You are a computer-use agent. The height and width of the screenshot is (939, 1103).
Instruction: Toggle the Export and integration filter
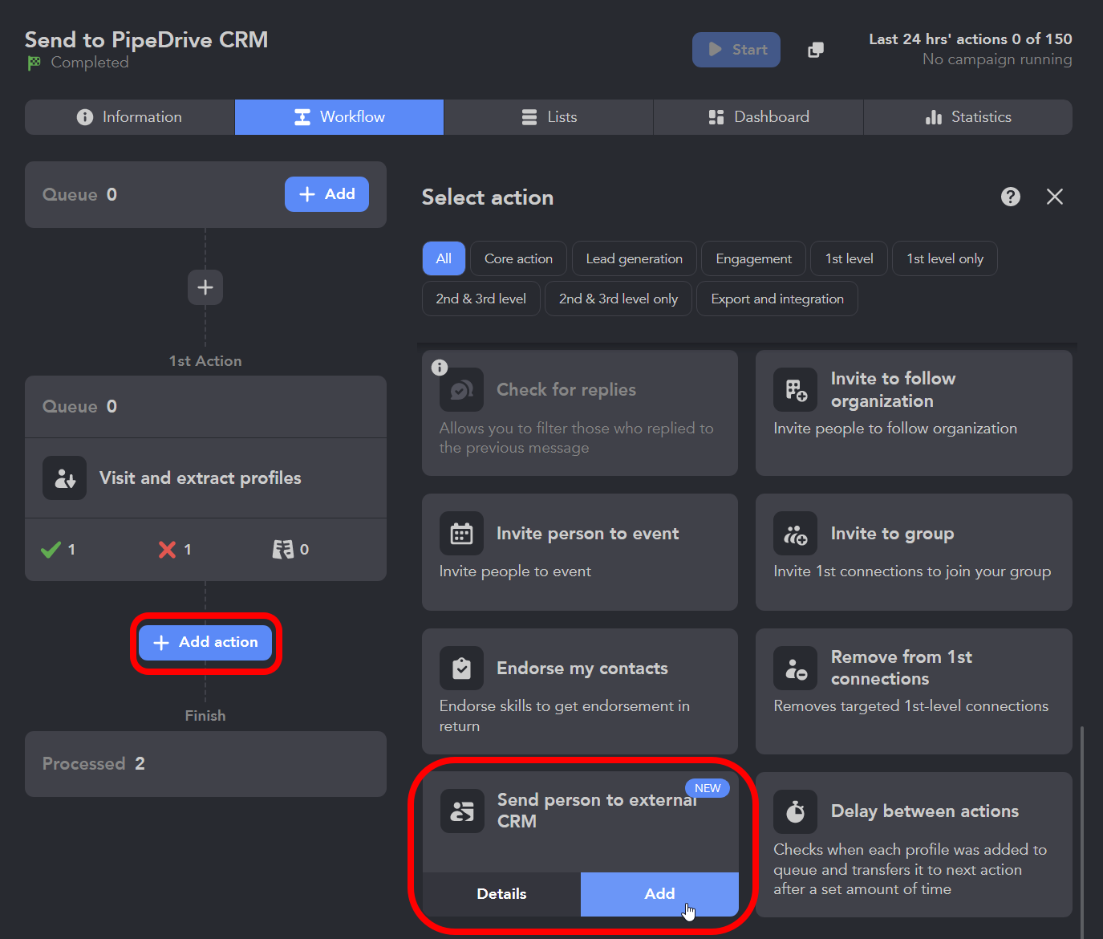(x=777, y=298)
